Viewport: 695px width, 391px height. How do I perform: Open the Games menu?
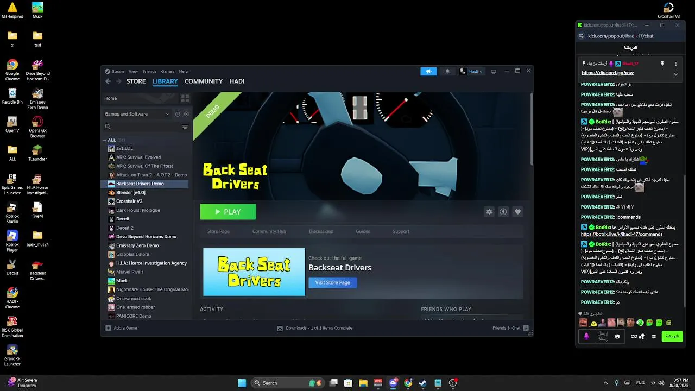tap(168, 71)
